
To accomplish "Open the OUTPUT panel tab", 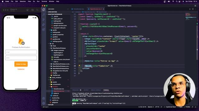I will click(x=86, y=90).
